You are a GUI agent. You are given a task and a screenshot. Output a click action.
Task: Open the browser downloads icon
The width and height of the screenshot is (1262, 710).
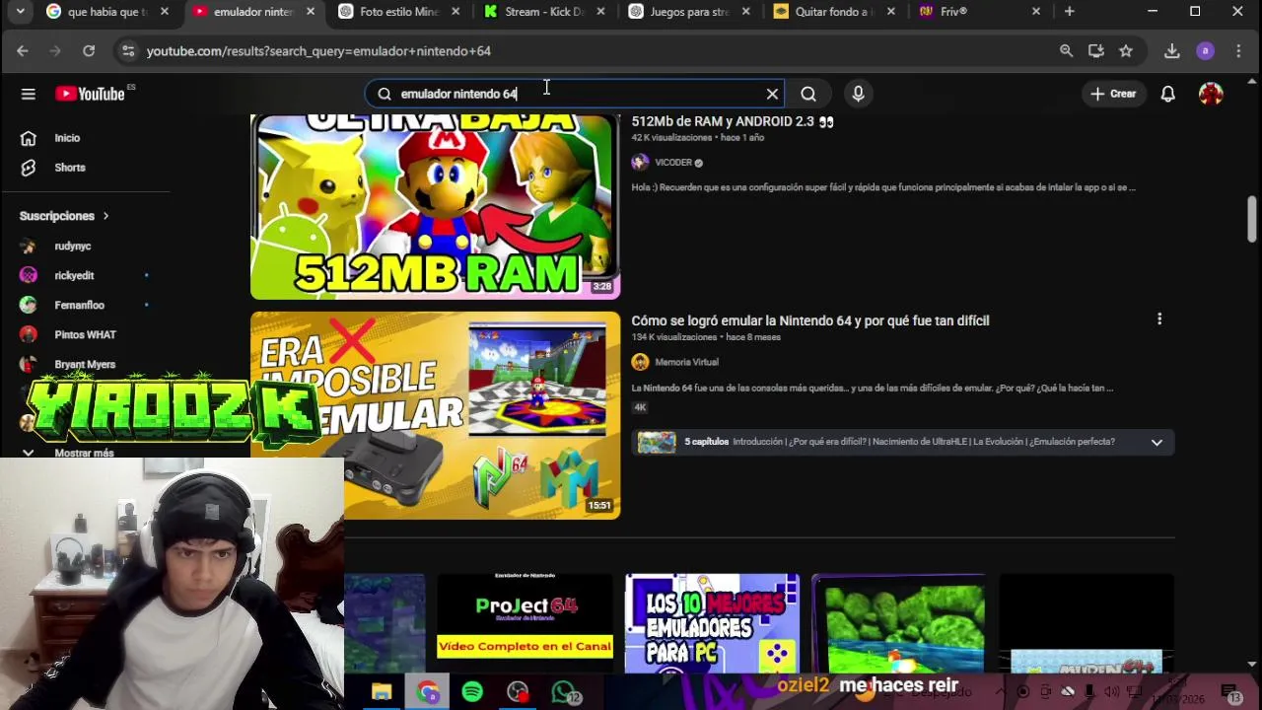pos(1171,50)
